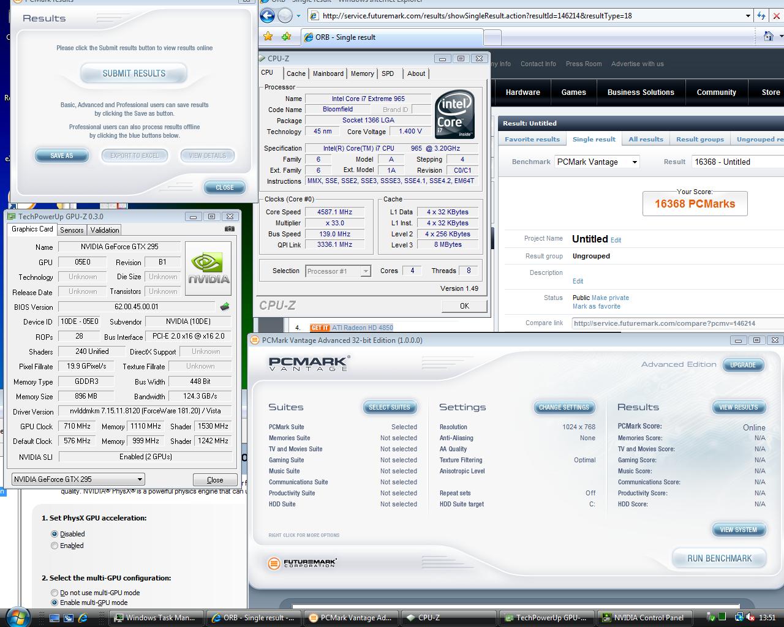Click the IE stop loading icon
The width and height of the screenshot is (784, 627).
click(x=777, y=16)
